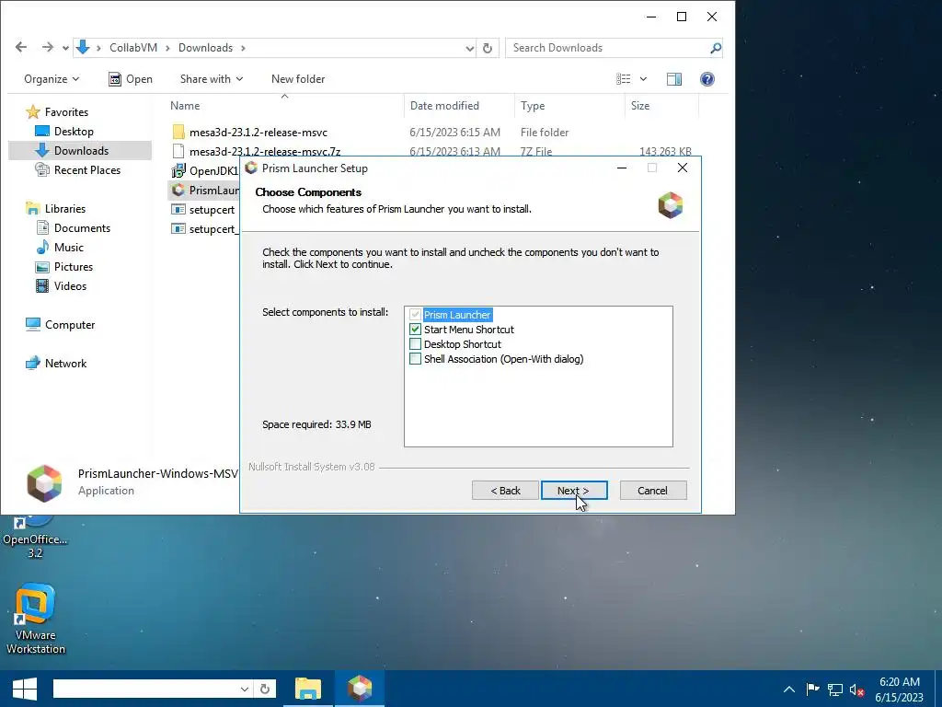Click CollabVM in the address breadcrumb

pyautogui.click(x=133, y=48)
